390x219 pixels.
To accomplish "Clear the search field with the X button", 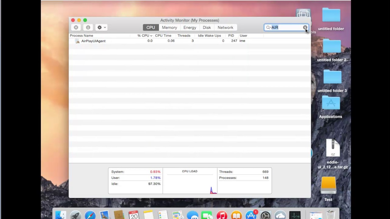I will (x=305, y=27).
